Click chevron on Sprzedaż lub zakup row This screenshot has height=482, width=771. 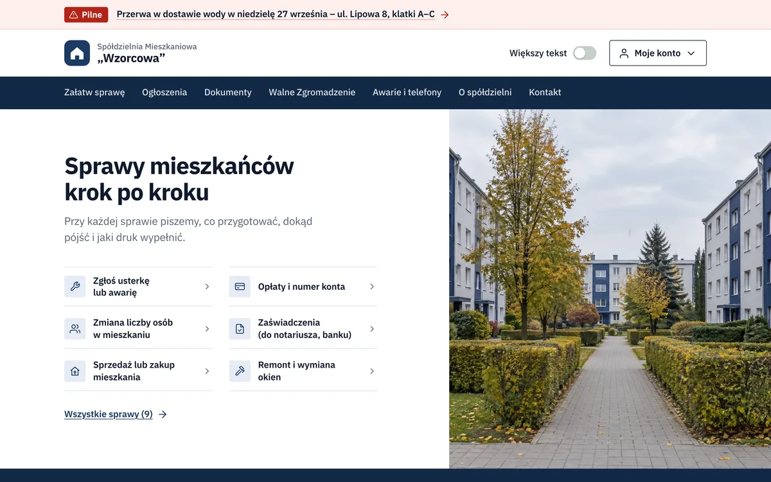coord(207,371)
